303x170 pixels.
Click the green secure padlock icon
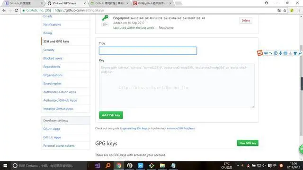click(24, 10)
